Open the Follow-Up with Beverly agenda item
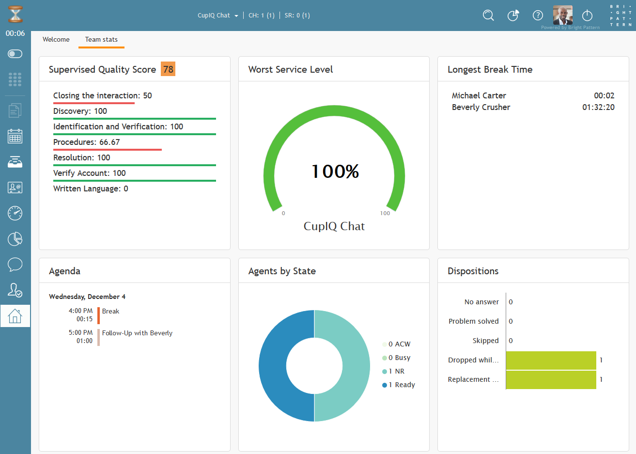This screenshot has height=454, width=636. click(x=137, y=333)
